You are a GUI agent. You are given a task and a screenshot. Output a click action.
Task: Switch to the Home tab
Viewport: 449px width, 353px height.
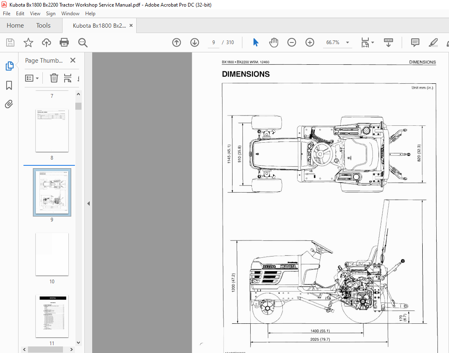pos(15,25)
